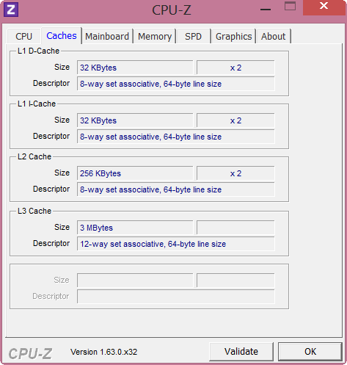Viewport: 347px width, 365px height.
Task: Open the About tab
Action: point(273,36)
